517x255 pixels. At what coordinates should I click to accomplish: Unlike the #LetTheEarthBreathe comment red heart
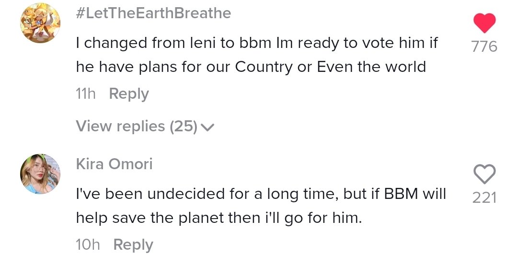484,23
